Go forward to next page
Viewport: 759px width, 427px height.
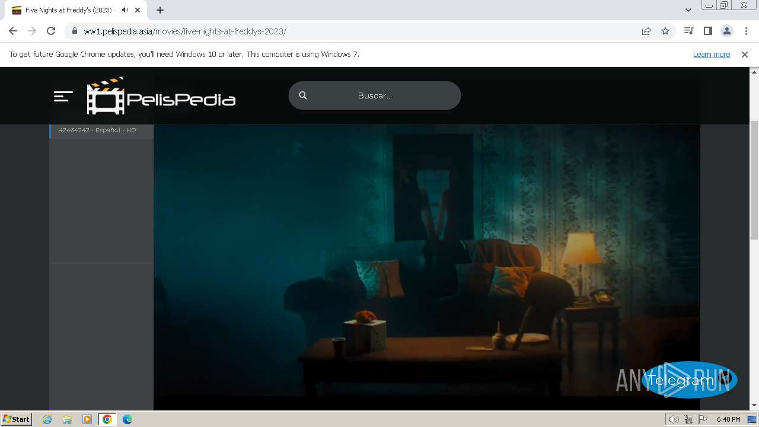coord(32,31)
